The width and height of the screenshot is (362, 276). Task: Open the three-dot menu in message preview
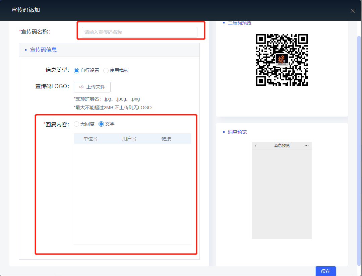307,146
